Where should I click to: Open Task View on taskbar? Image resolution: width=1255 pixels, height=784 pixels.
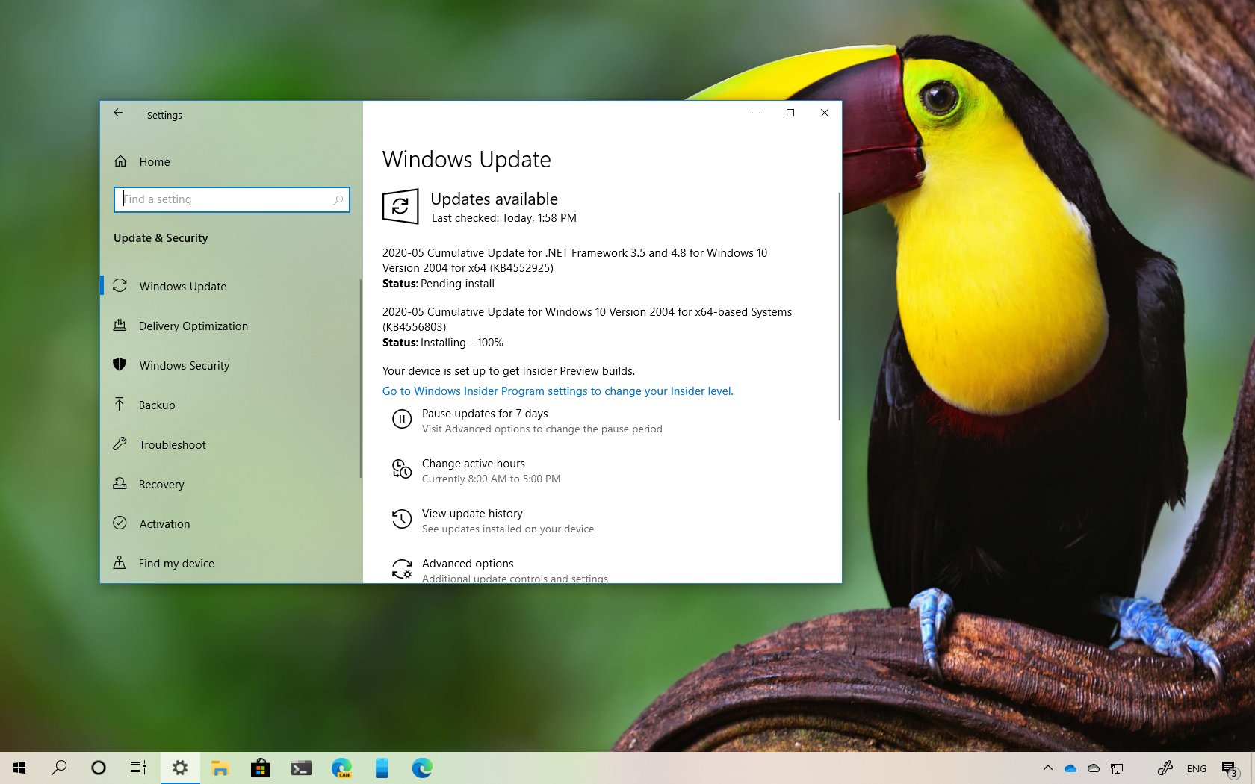pyautogui.click(x=138, y=768)
